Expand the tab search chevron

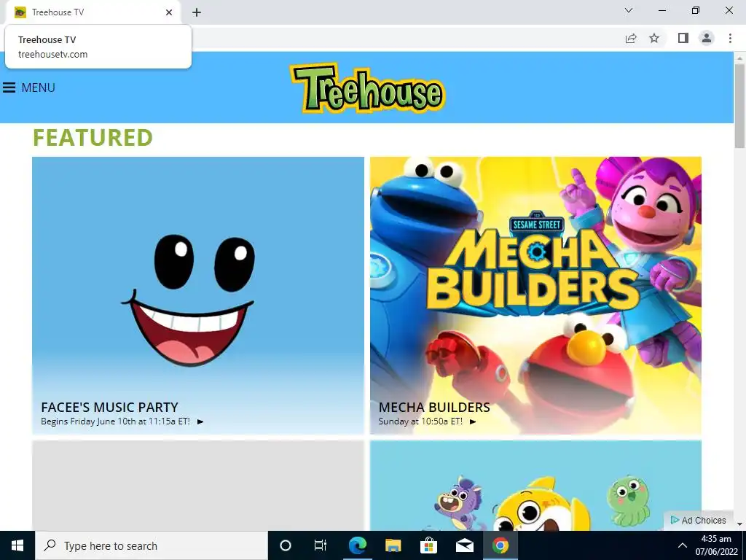click(629, 10)
